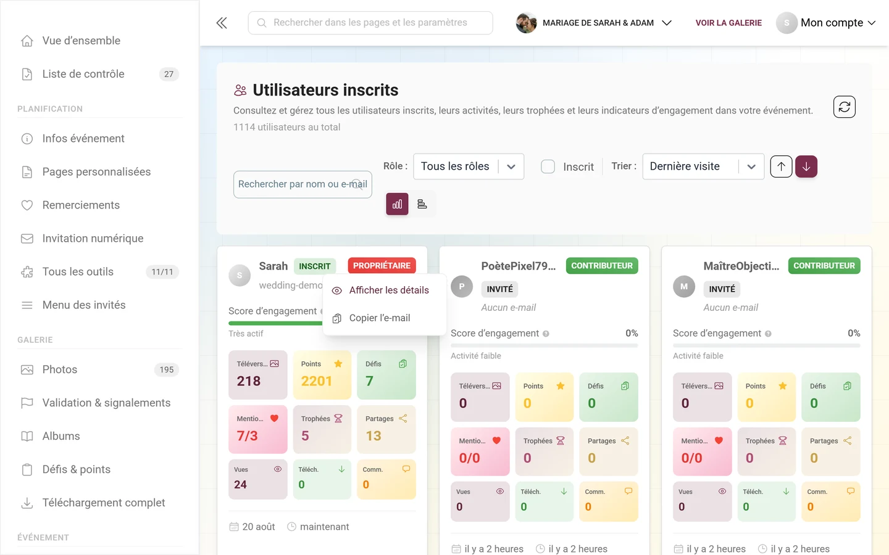Expand the Mariage de Sarah & Adam event selector
Image resolution: width=889 pixels, height=555 pixels.
(594, 23)
